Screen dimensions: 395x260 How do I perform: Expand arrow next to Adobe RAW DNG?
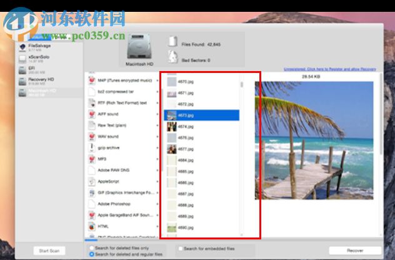click(157, 170)
